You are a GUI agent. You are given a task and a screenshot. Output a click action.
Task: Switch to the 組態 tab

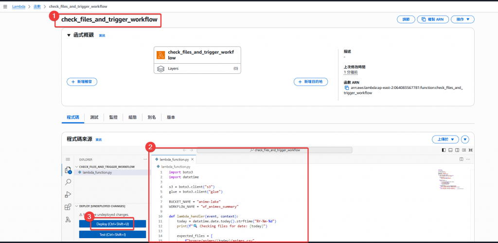132,117
